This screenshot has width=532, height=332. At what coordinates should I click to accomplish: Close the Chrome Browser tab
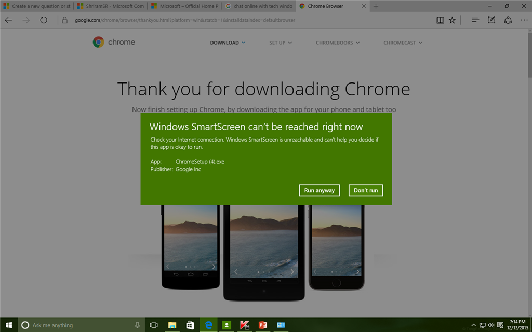click(364, 6)
